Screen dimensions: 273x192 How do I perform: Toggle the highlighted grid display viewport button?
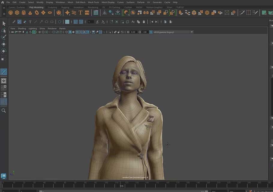click(x=34, y=32)
